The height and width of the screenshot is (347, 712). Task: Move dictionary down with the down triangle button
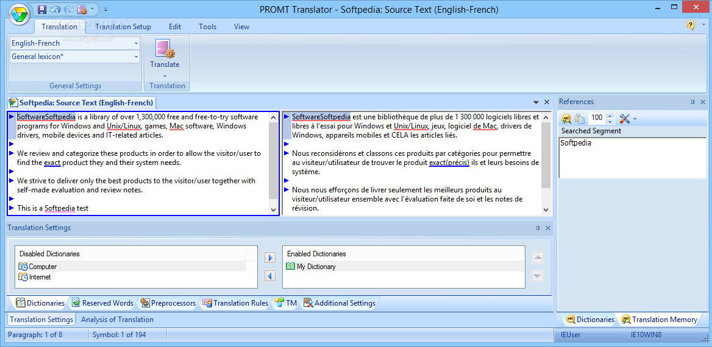click(538, 276)
